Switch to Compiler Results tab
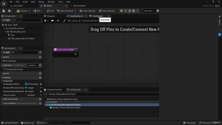222x125 pixels. pyautogui.click(x=53, y=90)
